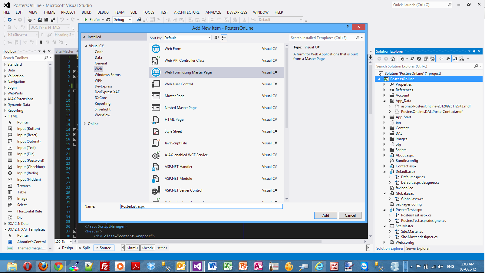
Task: Click the template list vertical scrollbar
Action: [x=287, y=88]
